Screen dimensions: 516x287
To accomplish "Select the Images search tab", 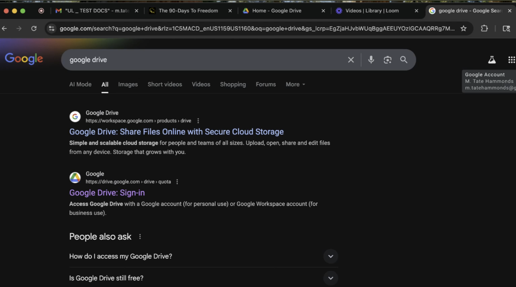I will 128,84.
